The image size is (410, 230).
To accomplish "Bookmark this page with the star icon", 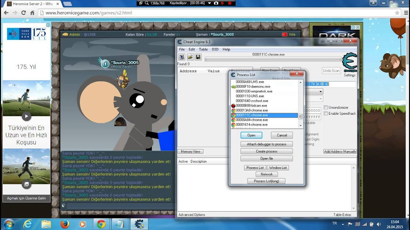I will pyautogui.click(x=397, y=13).
